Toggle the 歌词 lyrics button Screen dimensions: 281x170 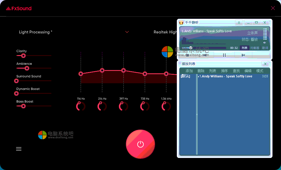[265, 48]
